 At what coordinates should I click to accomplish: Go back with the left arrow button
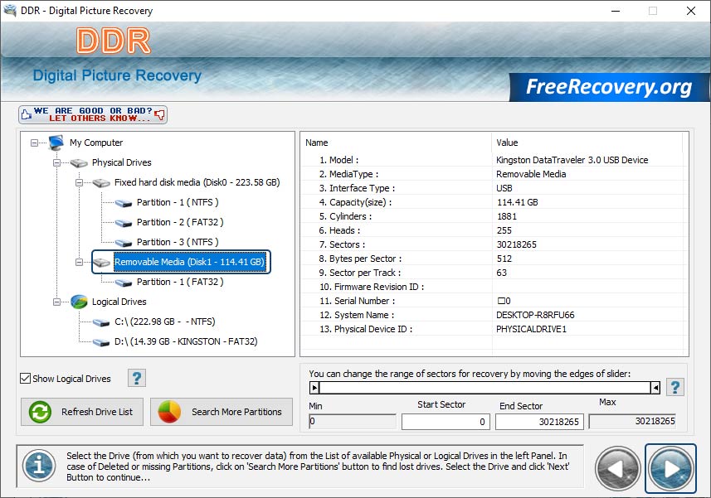(617, 468)
